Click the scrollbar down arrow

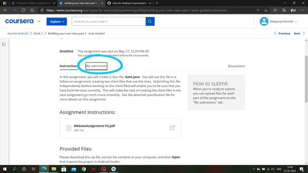click(306, 163)
